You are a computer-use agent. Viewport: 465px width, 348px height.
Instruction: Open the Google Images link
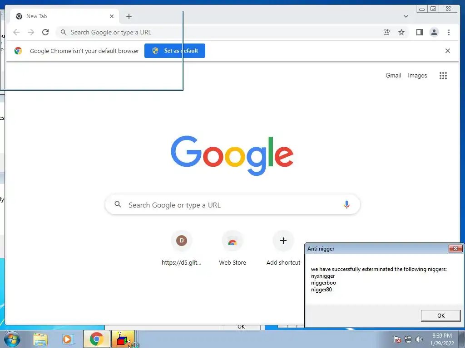(x=417, y=76)
